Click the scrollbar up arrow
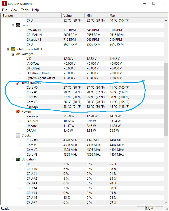The height and width of the screenshot is (211, 169). click(x=166, y=20)
